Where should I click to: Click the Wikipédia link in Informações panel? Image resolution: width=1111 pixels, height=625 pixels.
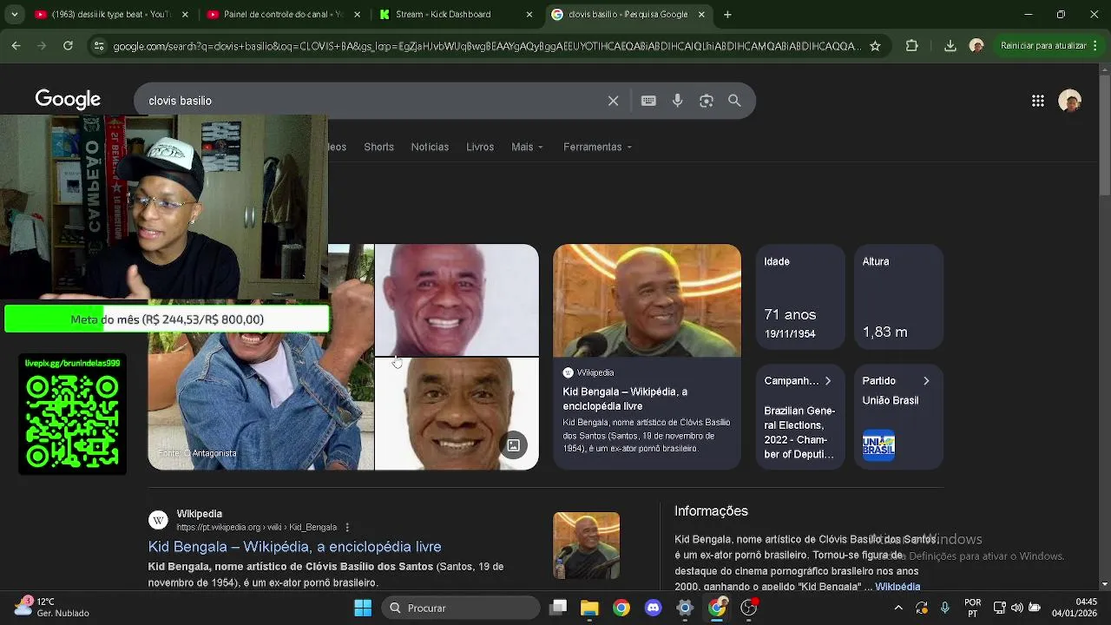[897, 587]
